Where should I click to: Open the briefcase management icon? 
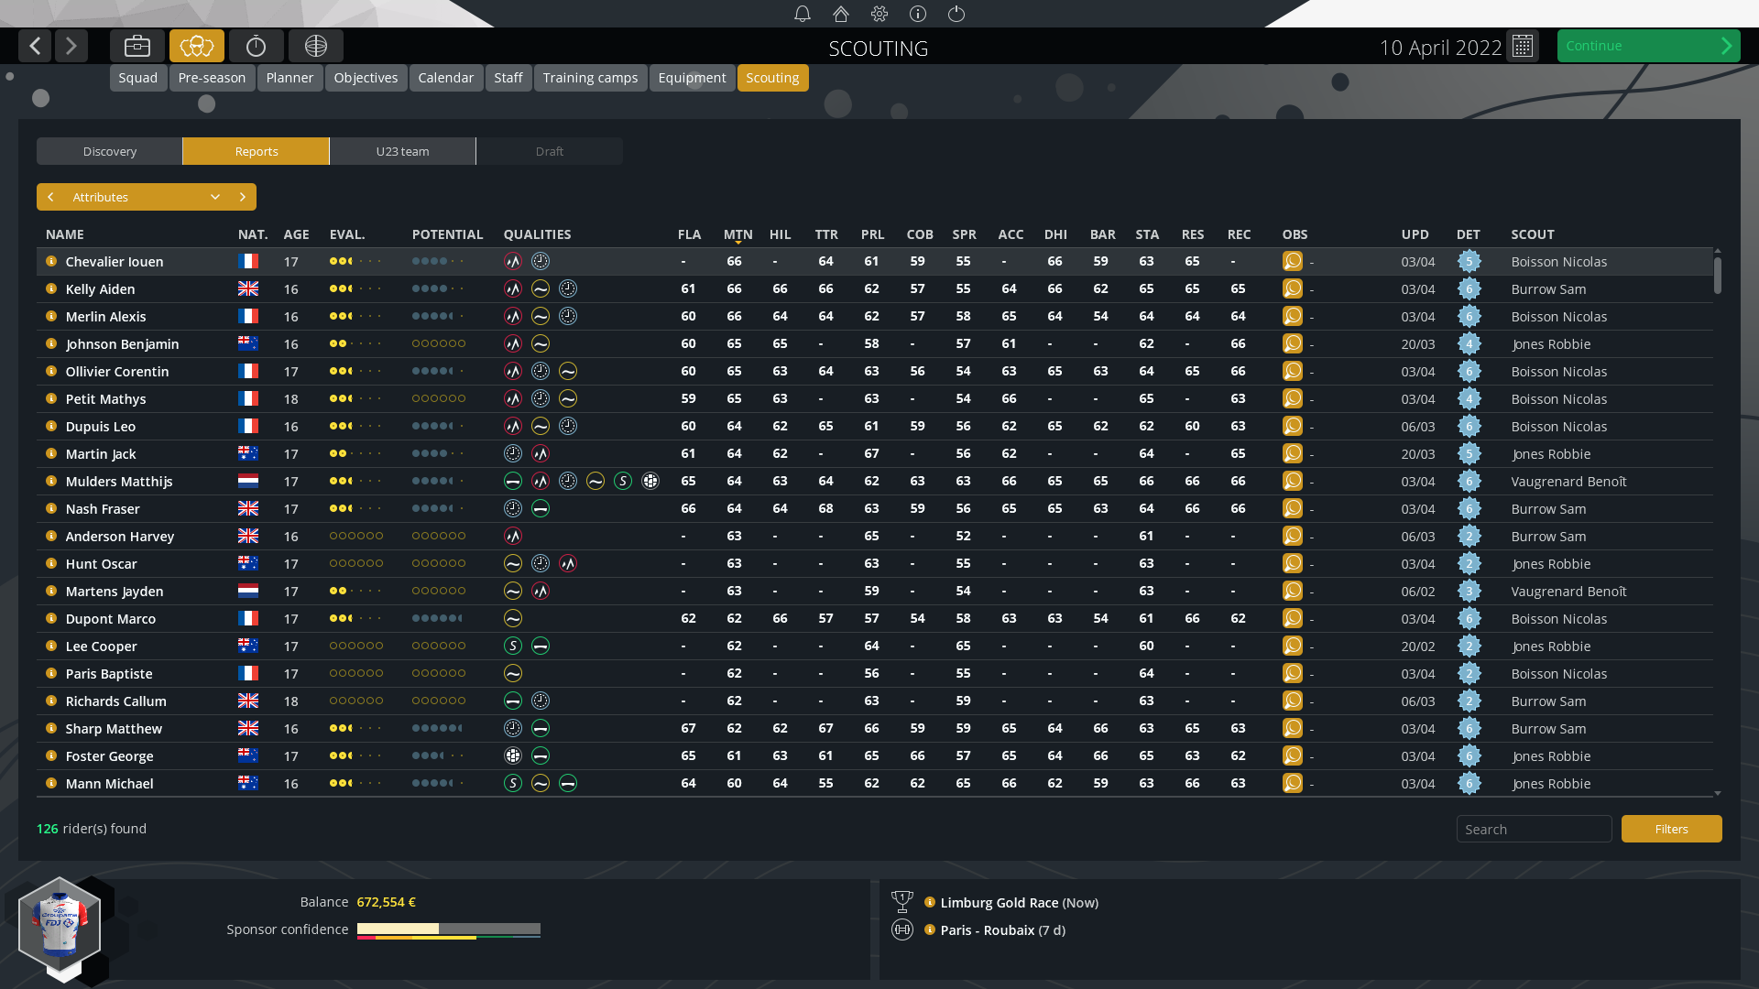[137, 46]
